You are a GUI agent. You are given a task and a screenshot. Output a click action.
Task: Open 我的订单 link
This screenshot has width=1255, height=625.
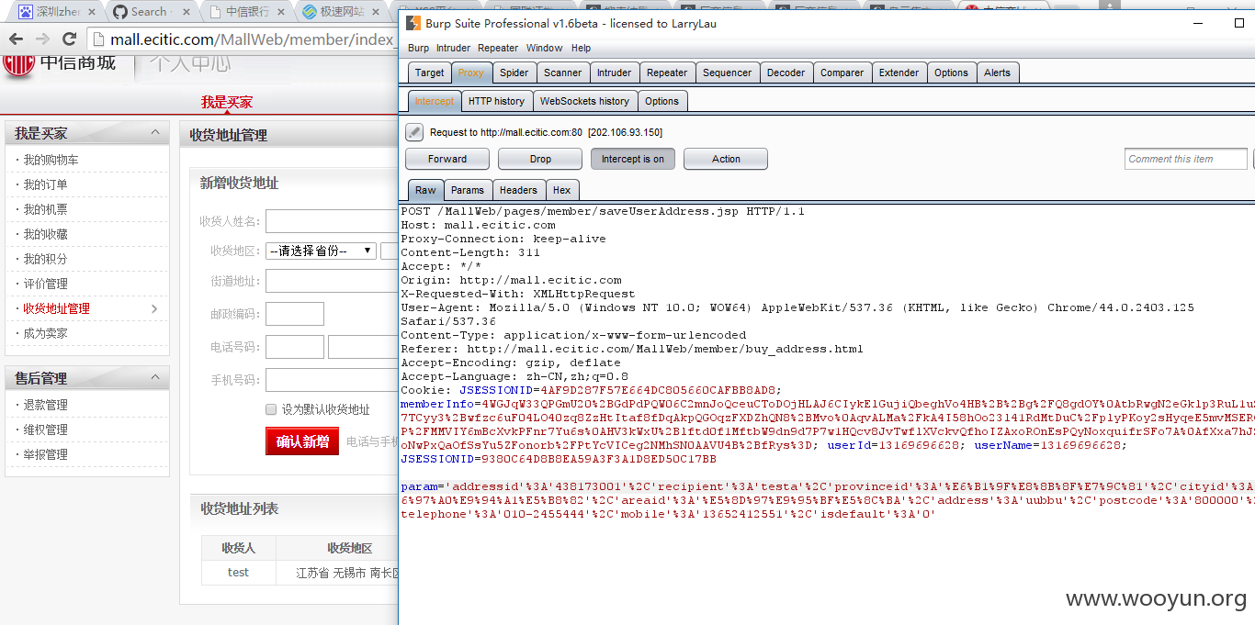point(45,184)
